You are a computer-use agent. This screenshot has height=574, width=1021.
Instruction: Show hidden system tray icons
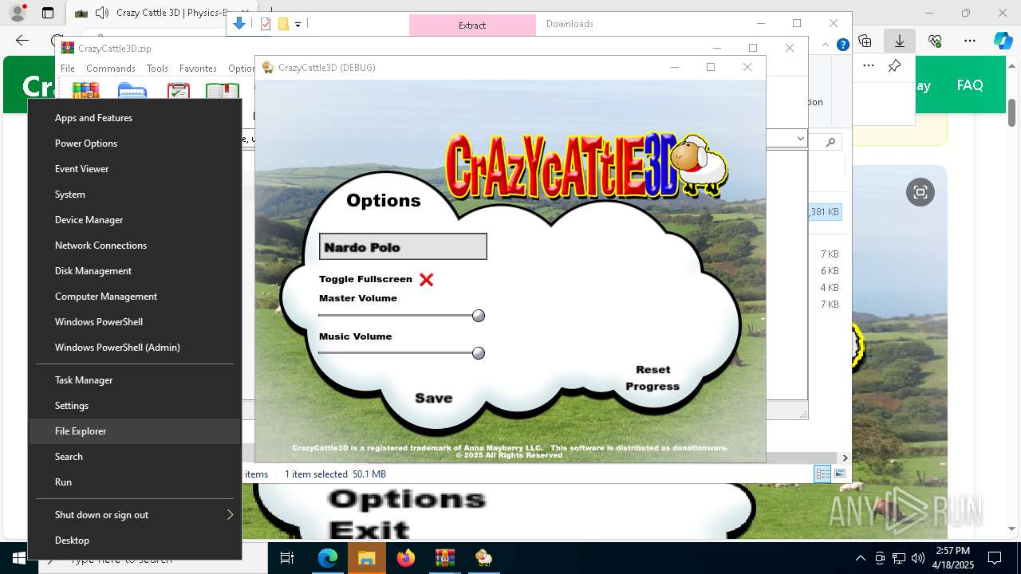[860, 559]
